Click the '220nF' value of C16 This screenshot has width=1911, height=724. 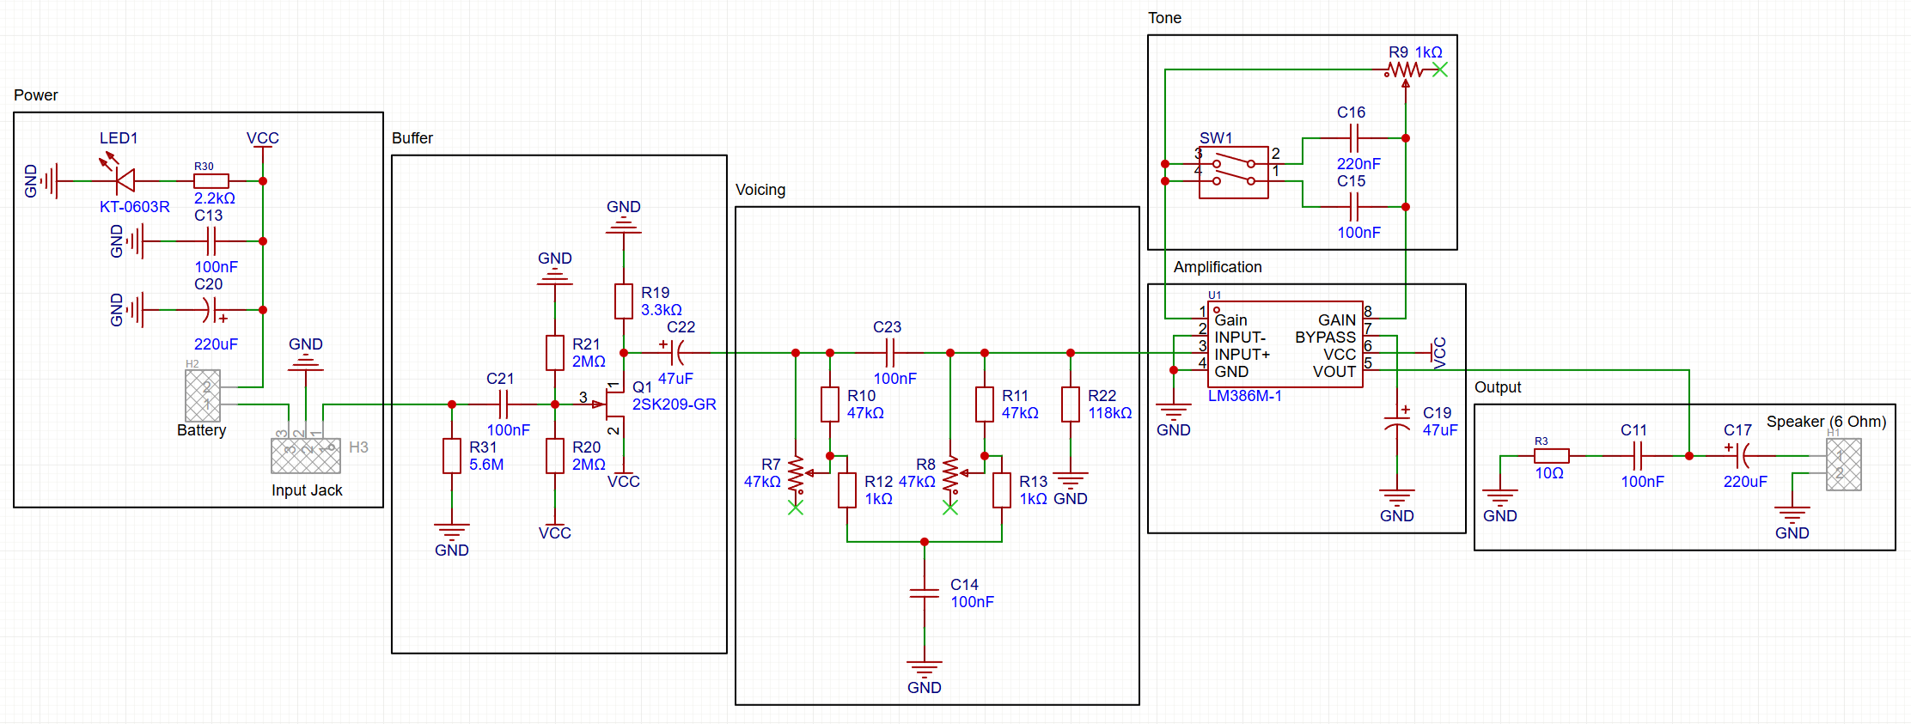tap(1358, 164)
